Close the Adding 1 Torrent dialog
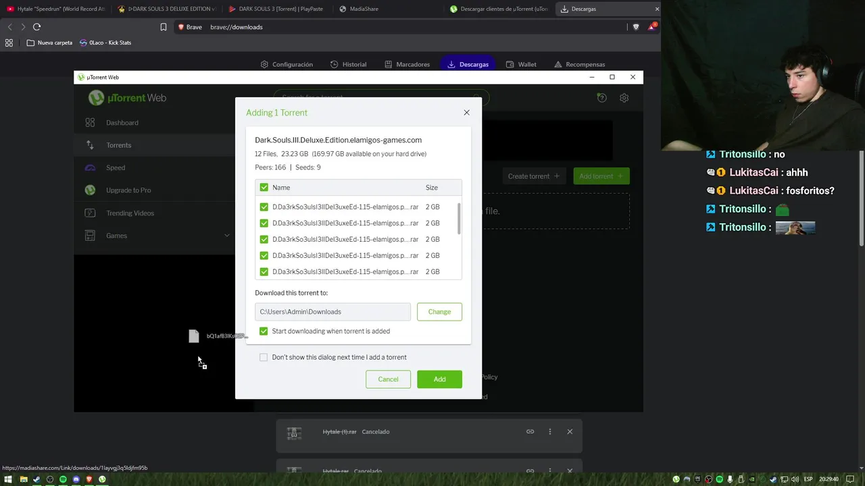Image resolution: width=865 pixels, height=486 pixels. click(x=466, y=113)
